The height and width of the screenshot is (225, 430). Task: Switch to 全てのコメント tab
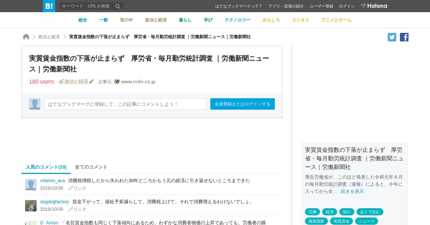pyautogui.click(x=91, y=167)
